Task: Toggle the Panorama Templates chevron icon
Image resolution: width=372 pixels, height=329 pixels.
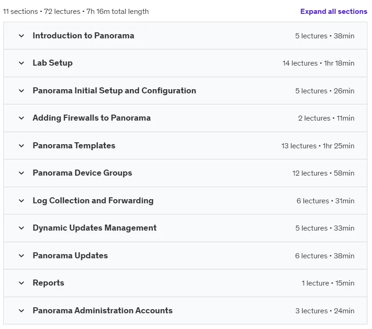Action: 21,146
